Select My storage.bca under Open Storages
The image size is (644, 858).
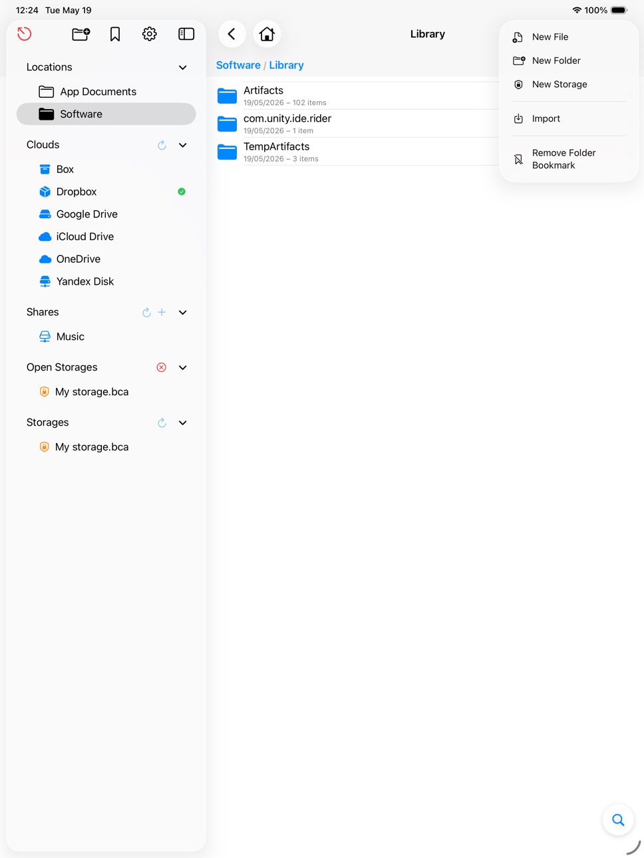(x=106, y=392)
